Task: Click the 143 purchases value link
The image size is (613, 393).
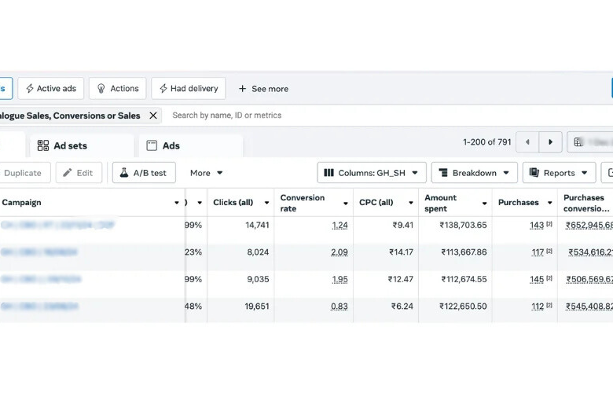Action: tap(537, 225)
